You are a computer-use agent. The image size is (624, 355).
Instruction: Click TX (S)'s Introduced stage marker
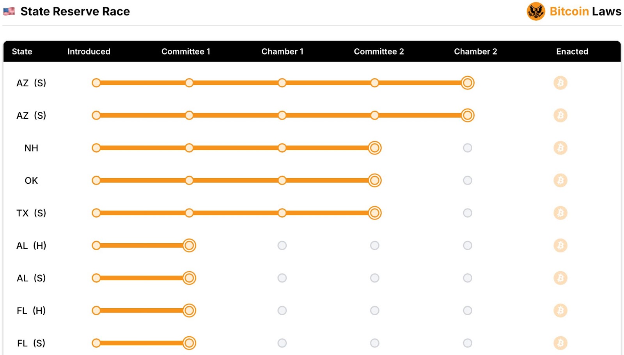[96, 213]
